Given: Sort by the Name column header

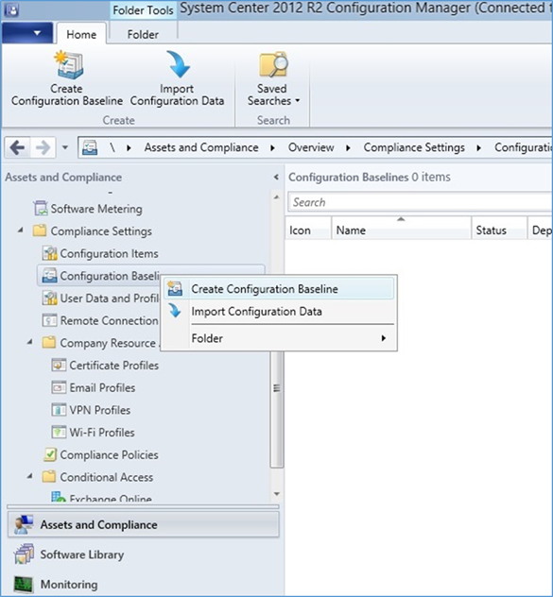Looking at the screenshot, I should point(401,228).
